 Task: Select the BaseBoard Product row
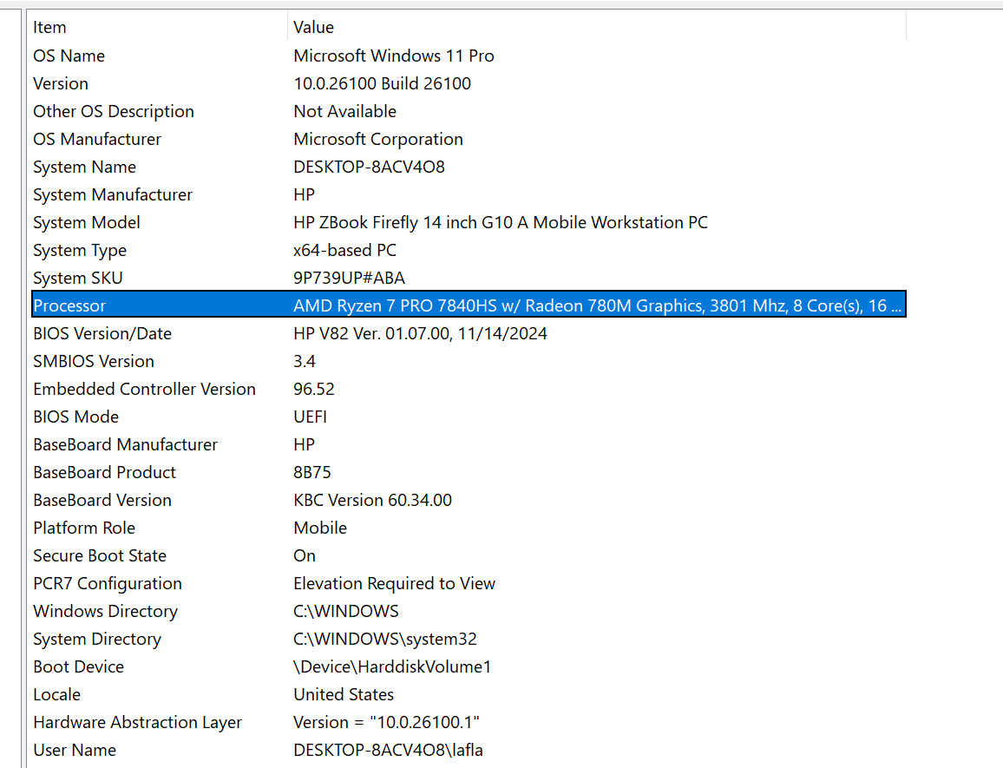point(469,472)
